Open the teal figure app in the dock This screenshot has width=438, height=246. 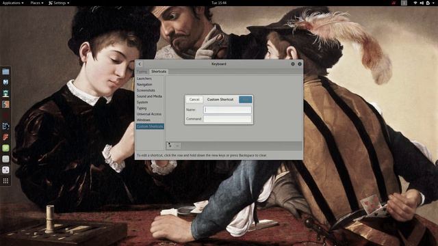pyautogui.click(x=5, y=93)
